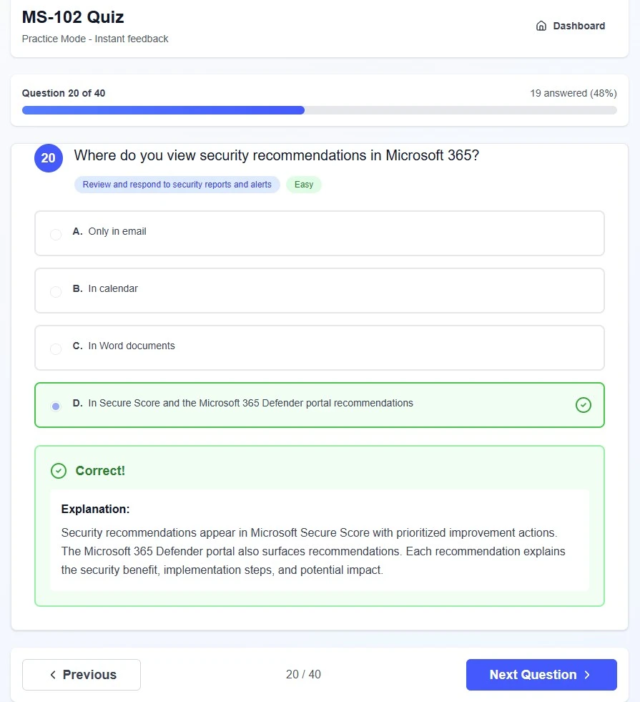Click the Correct! explanation panel
Image resolution: width=640 pixels, height=702 pixels.
pyautogui.click(x=319, y=525)
